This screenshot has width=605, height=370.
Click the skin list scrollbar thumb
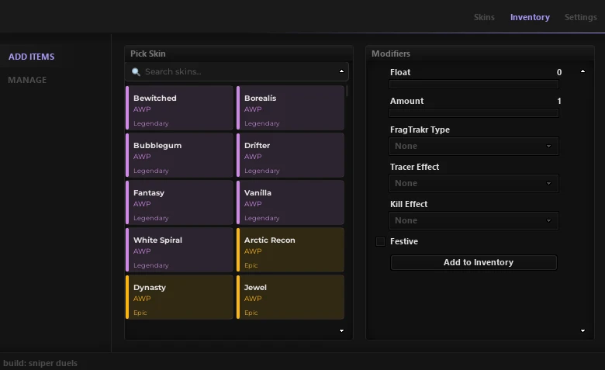[x=347, y=91]
